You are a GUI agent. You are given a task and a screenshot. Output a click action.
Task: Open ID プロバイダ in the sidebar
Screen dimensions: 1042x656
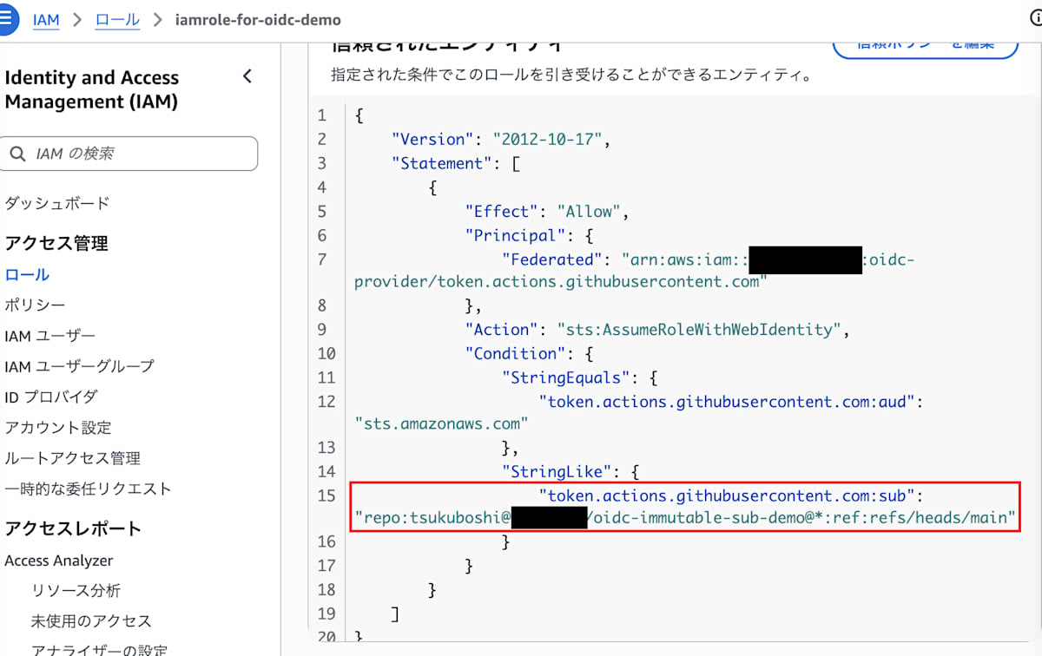pyautogui.click(x=51, y=396)
